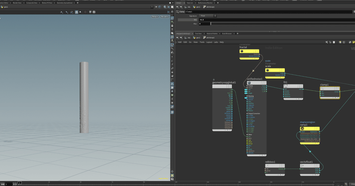Click the pin icon beside the viewport path bar
Viewport: 355px width, 186px height.
click(x=156, y=7)
